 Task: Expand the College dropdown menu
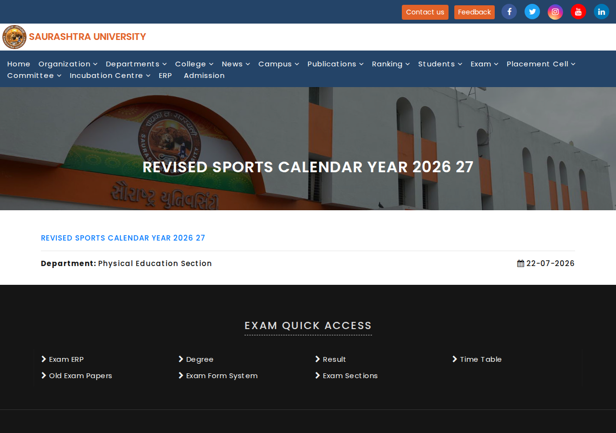point(194,64)
